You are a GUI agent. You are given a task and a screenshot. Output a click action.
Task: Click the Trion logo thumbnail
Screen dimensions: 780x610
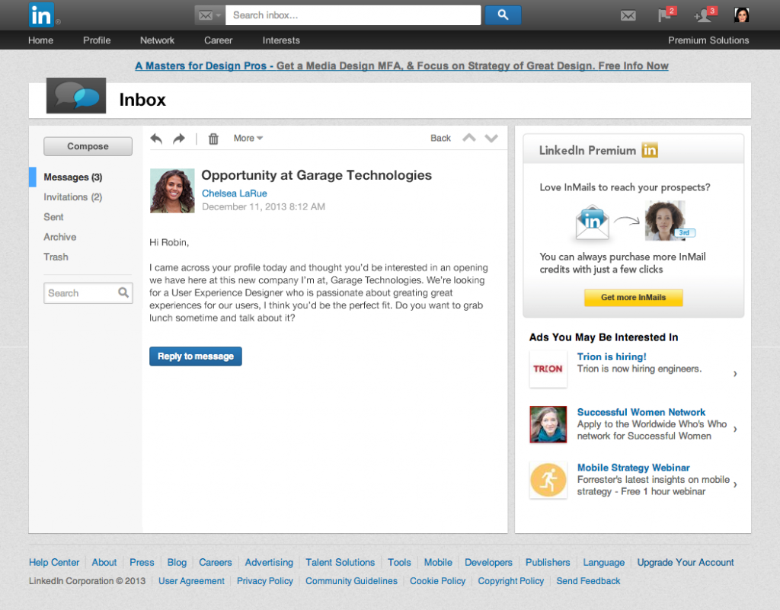click(x=548, y=369)
